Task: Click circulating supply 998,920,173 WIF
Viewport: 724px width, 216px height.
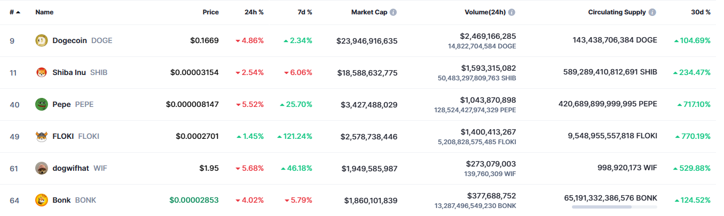Action: point(628,168)
